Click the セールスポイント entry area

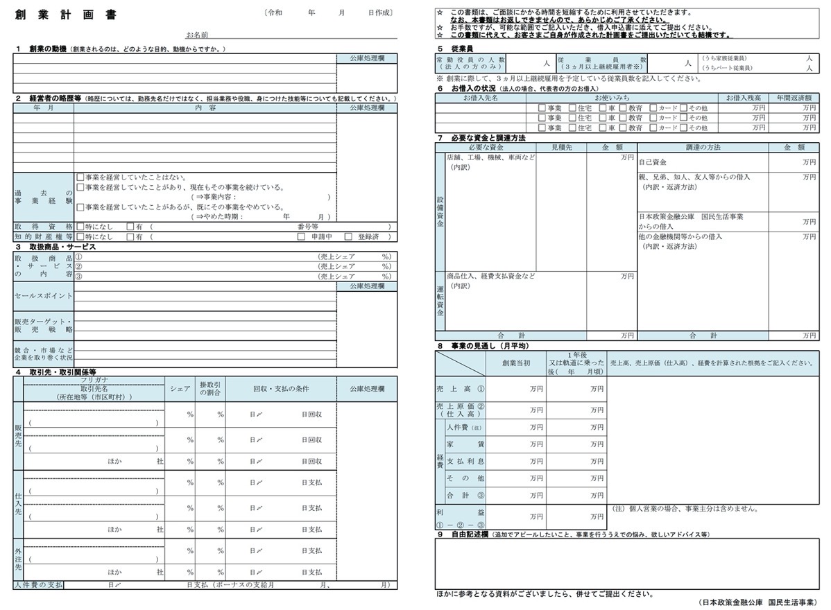tap(205, 296)
